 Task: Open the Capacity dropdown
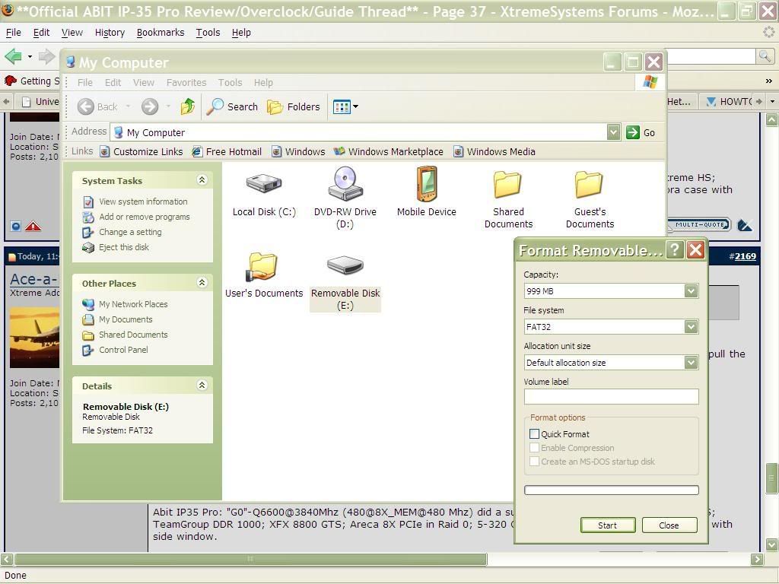(691, 291)
